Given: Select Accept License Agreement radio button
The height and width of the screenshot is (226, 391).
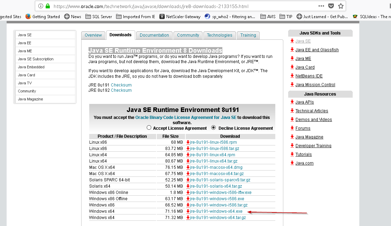Looking at the screenshot, I should (149, 128).
